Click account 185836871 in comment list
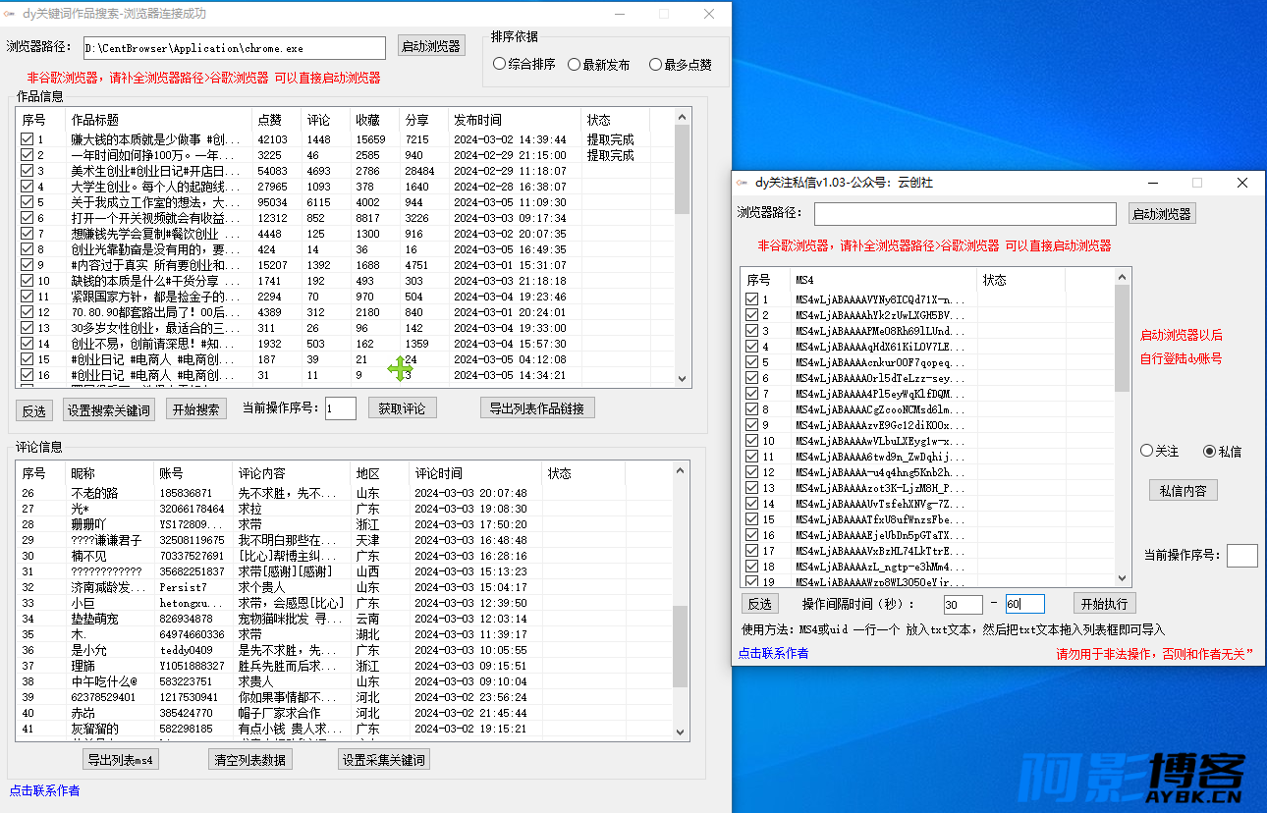The image size is (1267, 813). click(187, 493)
